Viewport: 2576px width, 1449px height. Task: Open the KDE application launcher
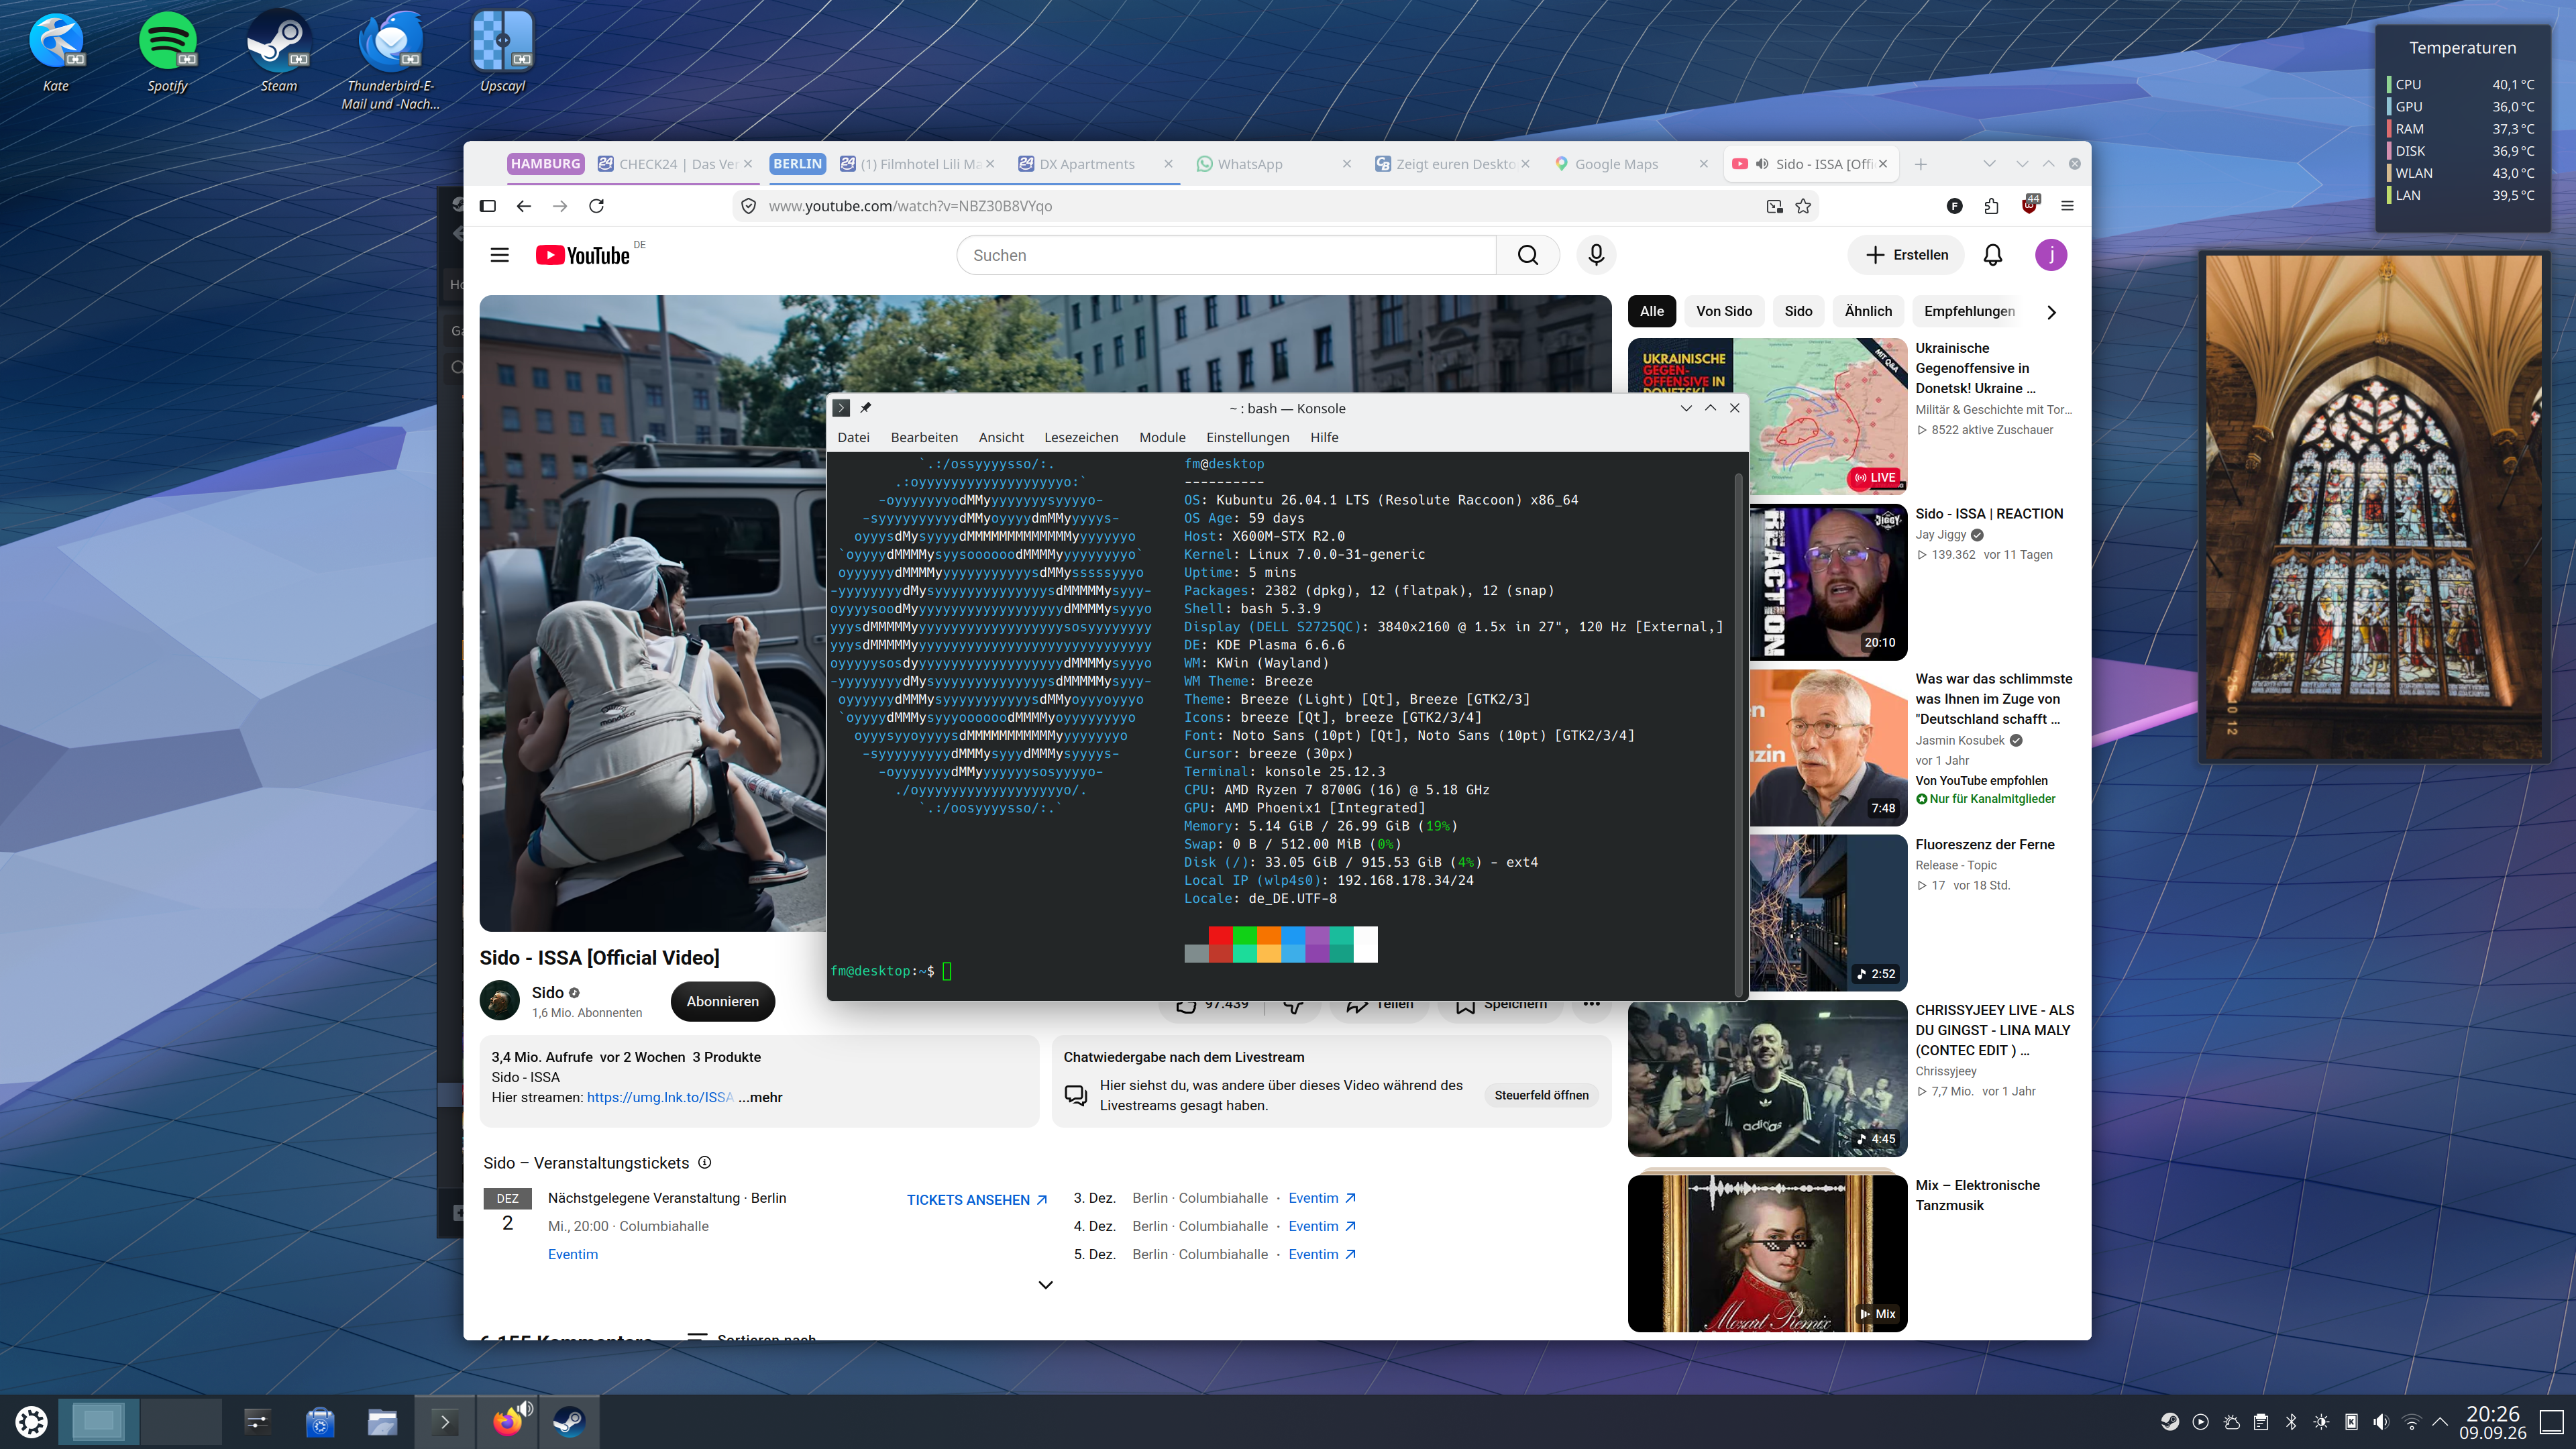31,1422
